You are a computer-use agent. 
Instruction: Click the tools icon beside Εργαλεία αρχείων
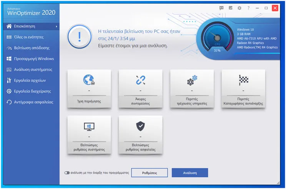click(x=9, y=80)
